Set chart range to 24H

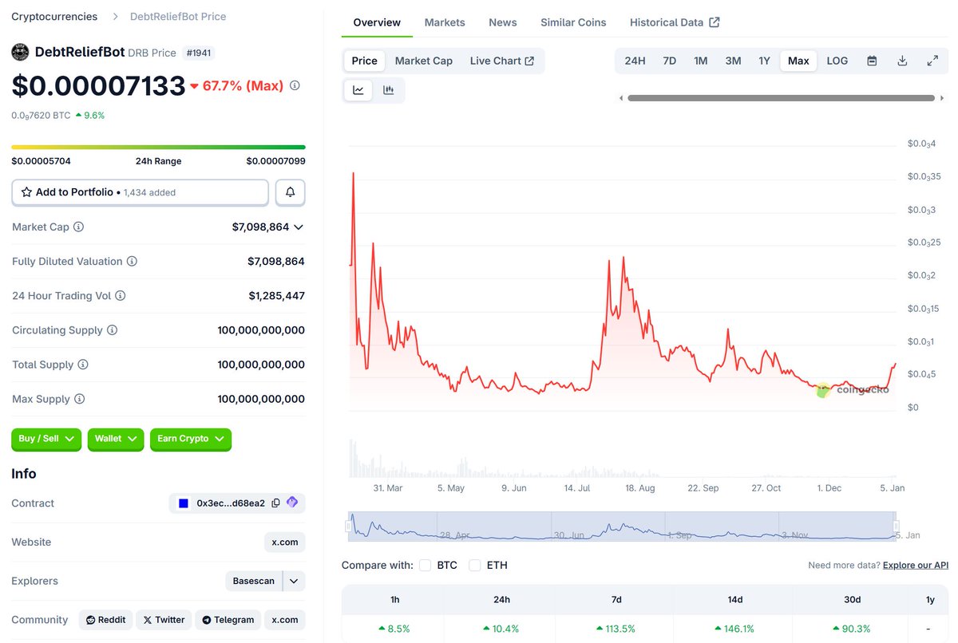coord(635,61)
